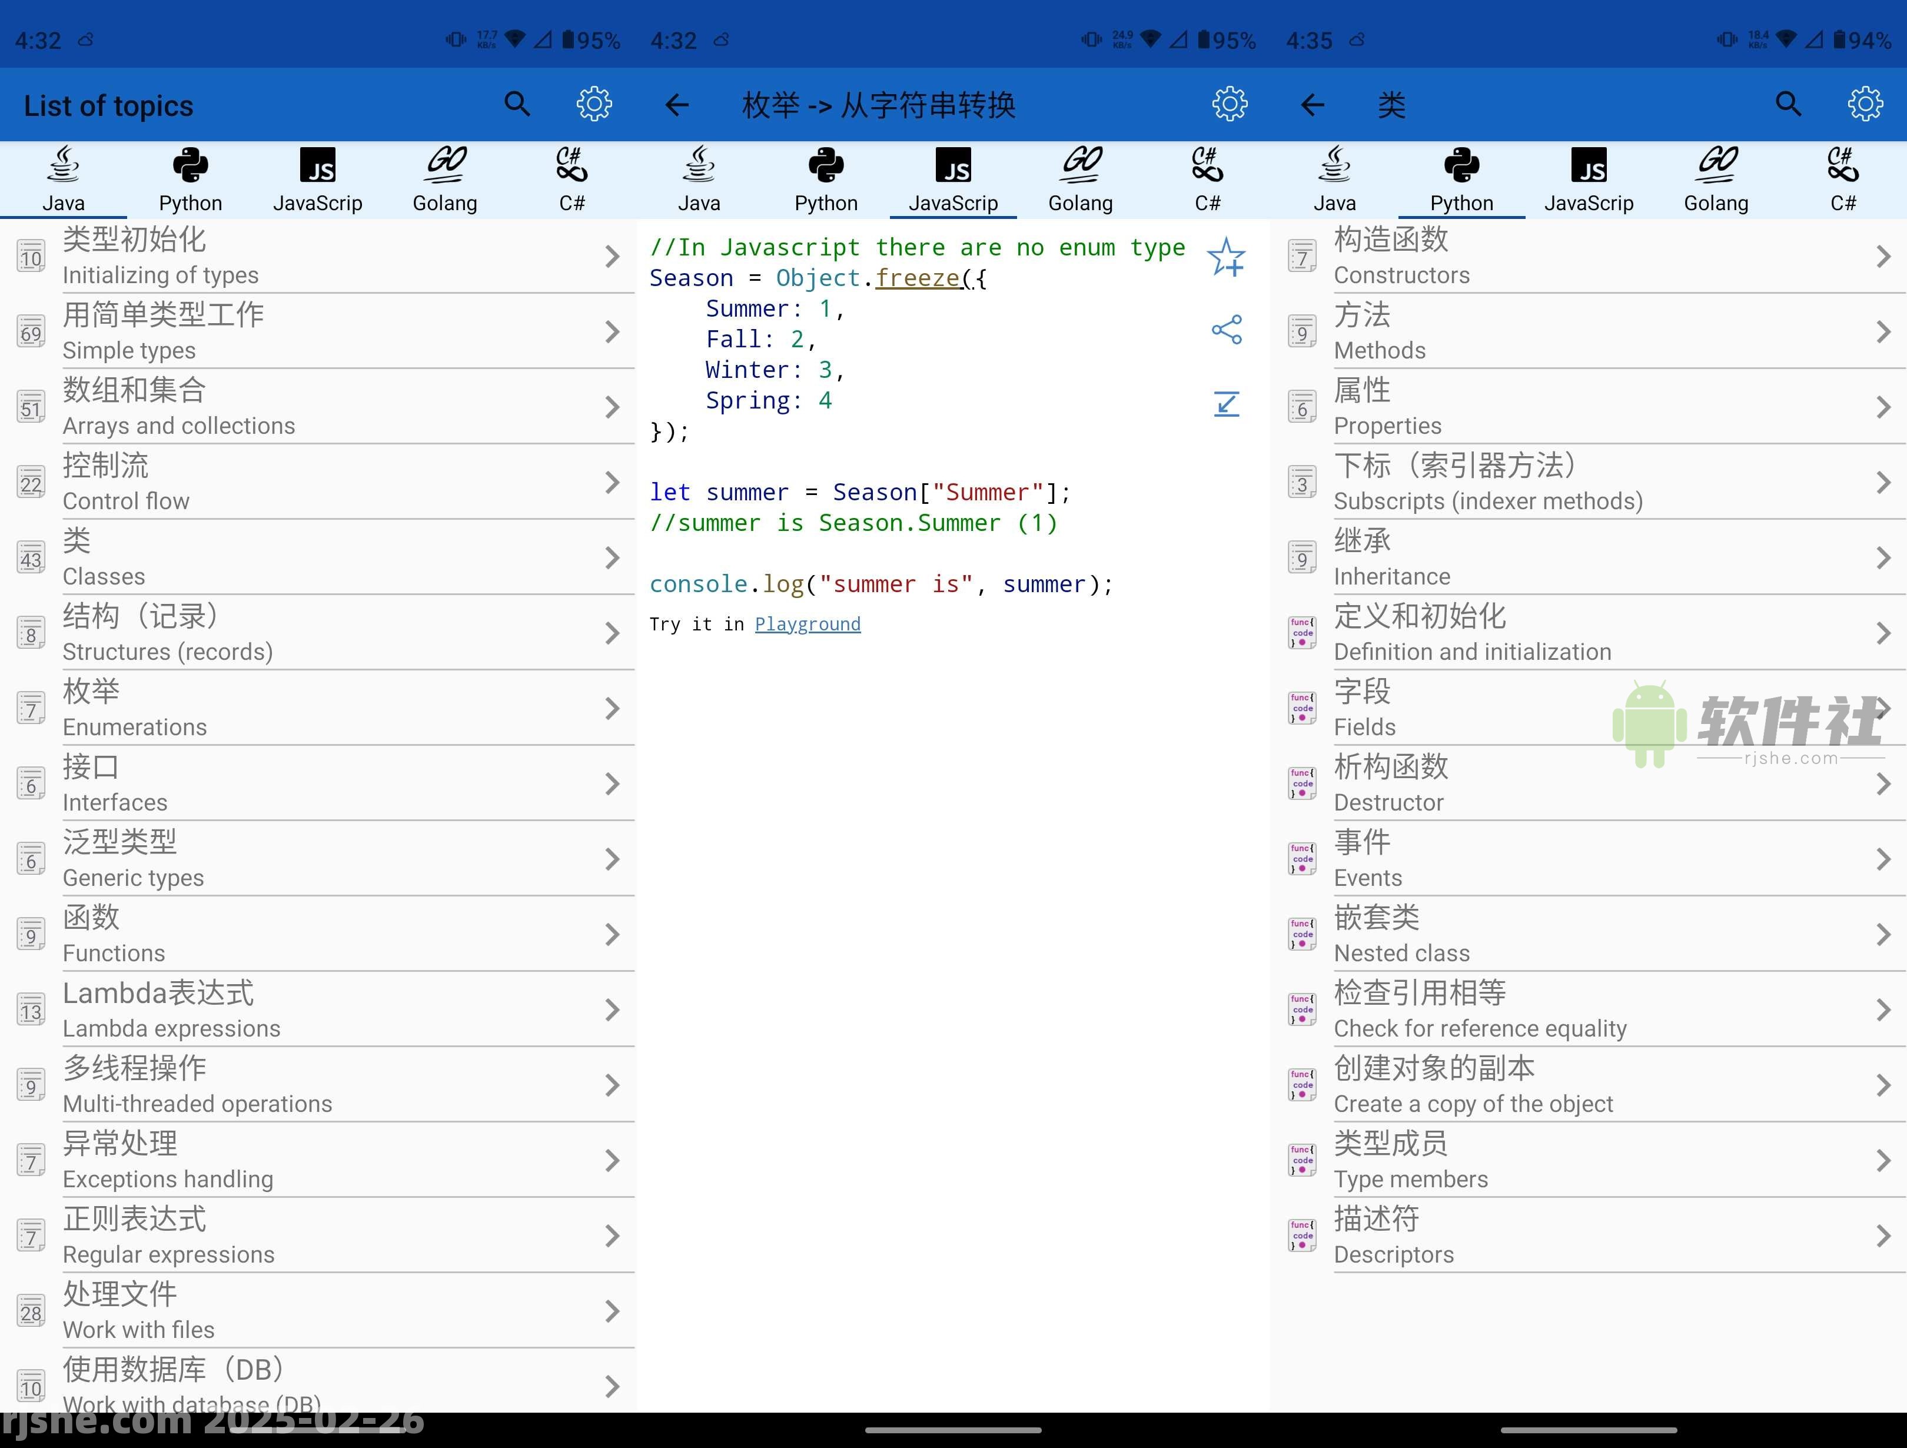The height and width of the screenshot is (1448, 1907).
Task: Tap the '3' page icon beside Subscripts
Action: (x=1302, y=483)
